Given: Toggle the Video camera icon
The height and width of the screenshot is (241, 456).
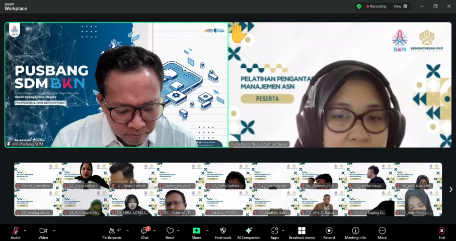Looking at the screenshot, I should point(43,231).
